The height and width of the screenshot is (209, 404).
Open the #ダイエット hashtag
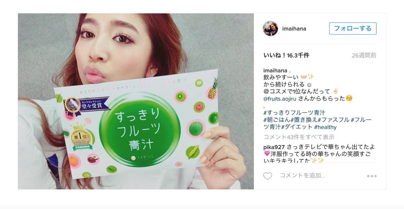[x=297, y=127]
